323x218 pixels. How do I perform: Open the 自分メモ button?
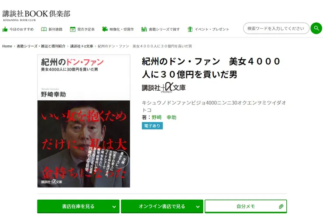pos(246,206)
